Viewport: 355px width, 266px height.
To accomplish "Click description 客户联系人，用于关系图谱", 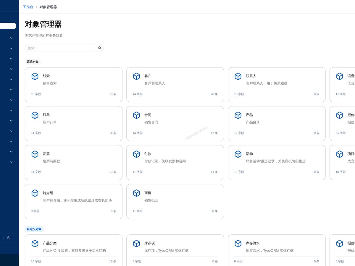I will 267,83.
